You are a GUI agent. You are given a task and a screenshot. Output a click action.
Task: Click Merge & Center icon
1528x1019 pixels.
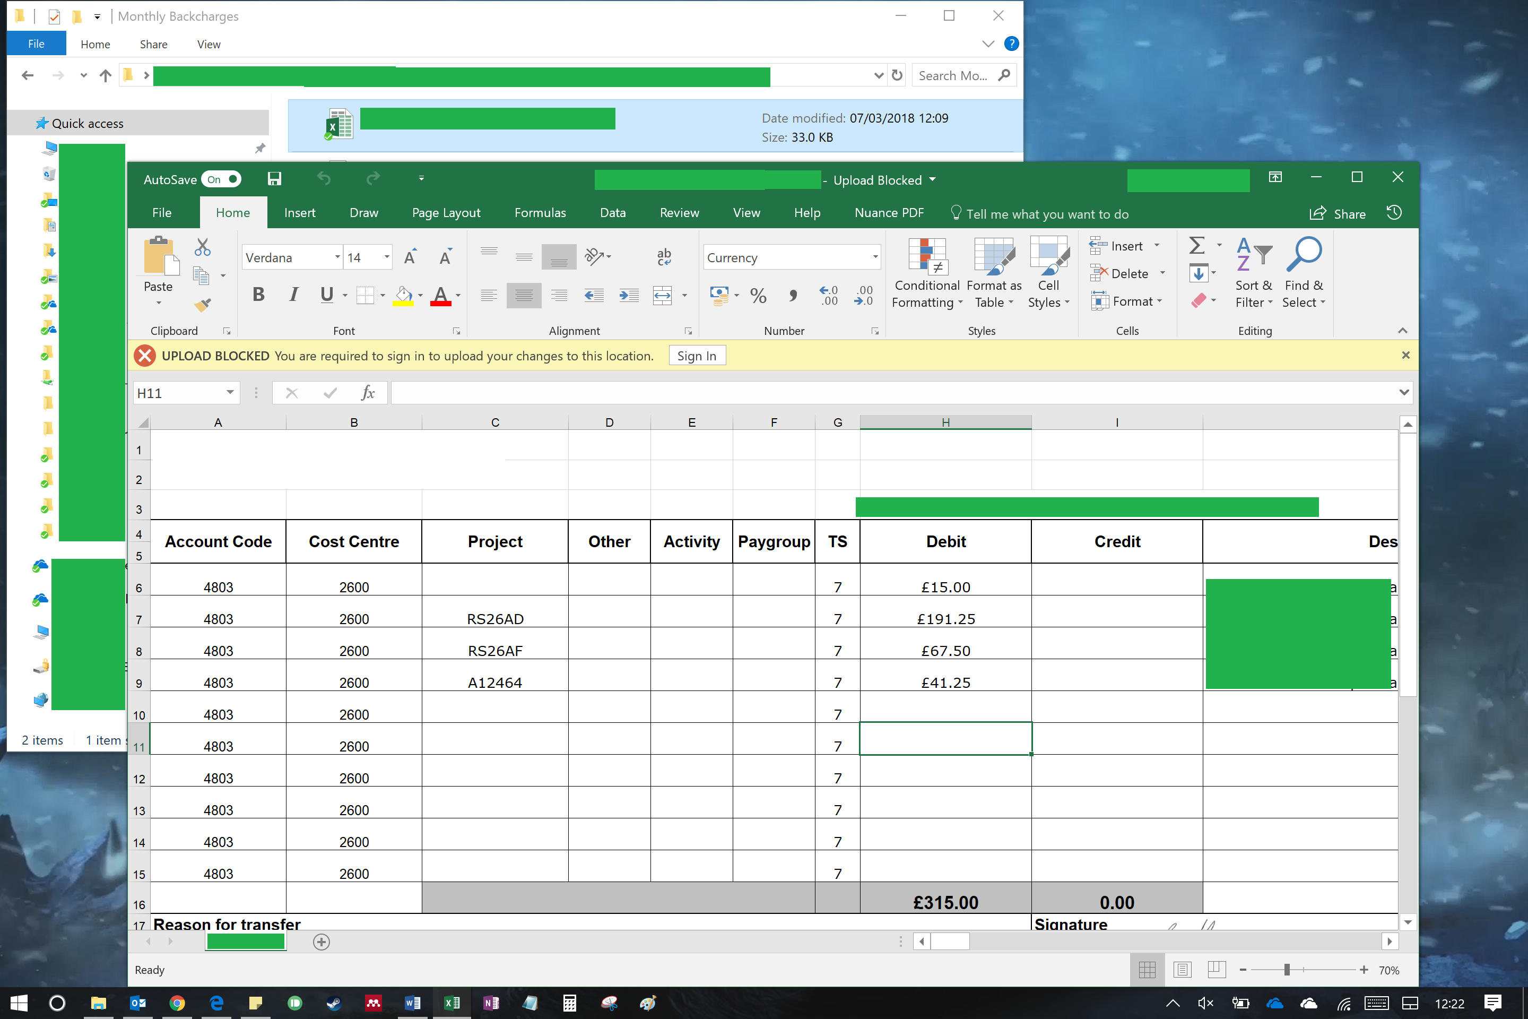[x=663, y=296]
